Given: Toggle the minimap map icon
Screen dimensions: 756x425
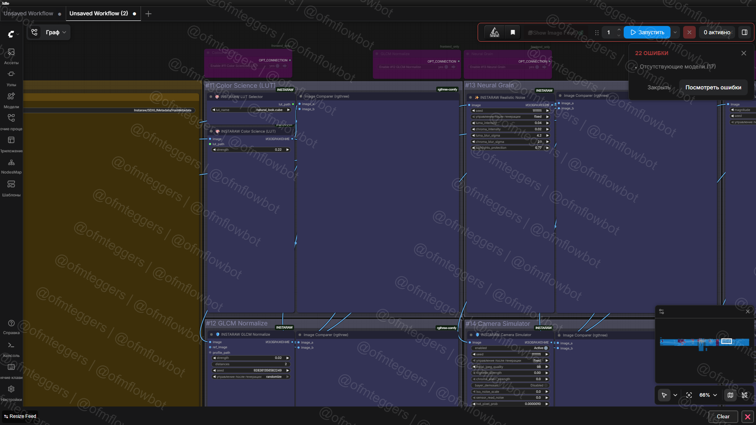Looking at the screenshot, I should pos(730,395).
